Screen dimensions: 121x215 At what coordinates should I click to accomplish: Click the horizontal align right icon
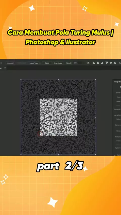(x=102, y=63)
